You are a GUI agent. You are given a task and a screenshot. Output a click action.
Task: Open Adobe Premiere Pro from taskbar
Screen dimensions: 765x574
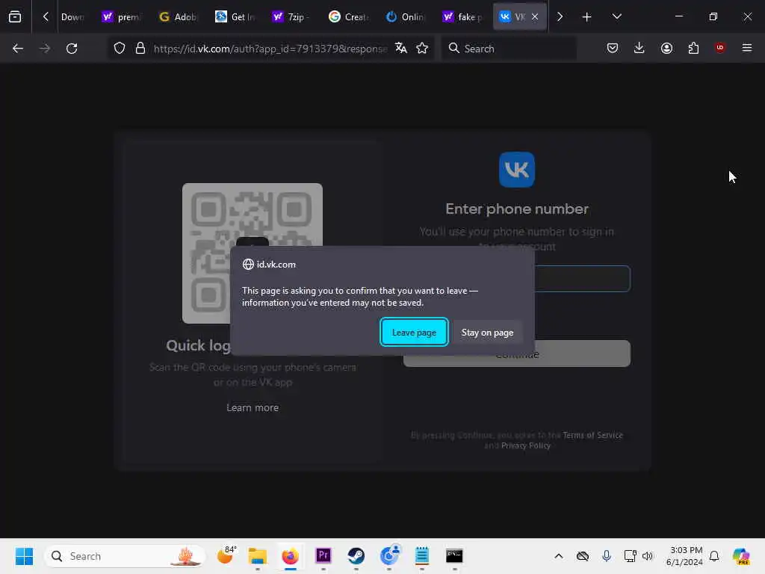click(x=323, y=556)
